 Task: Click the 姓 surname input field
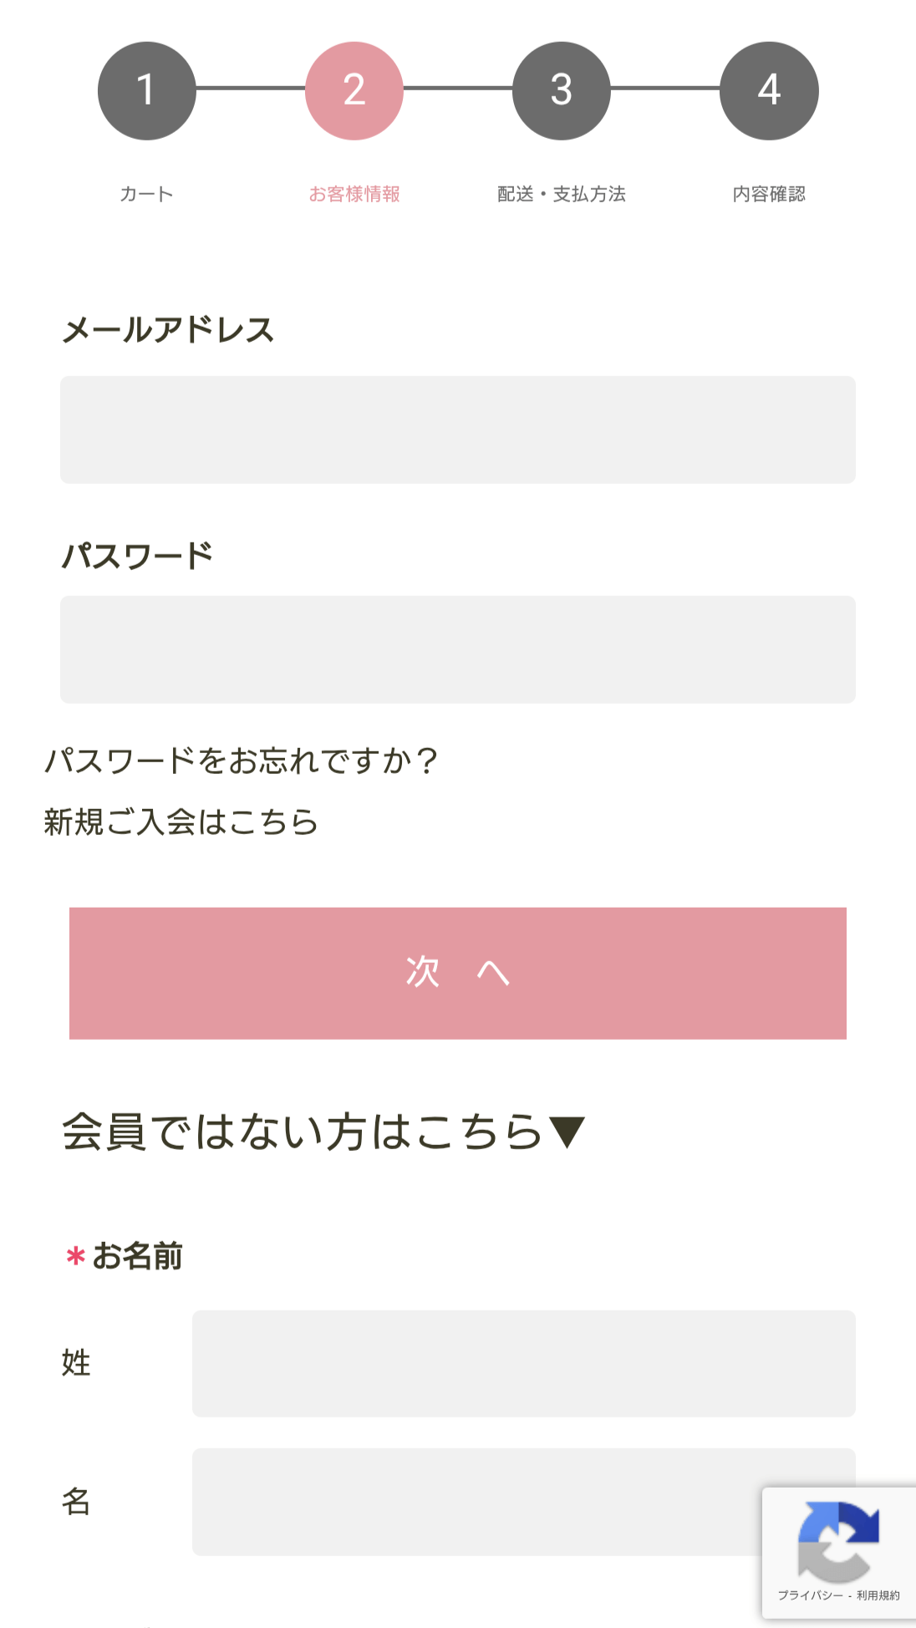pyautogui.click(x=524, y=1364)
